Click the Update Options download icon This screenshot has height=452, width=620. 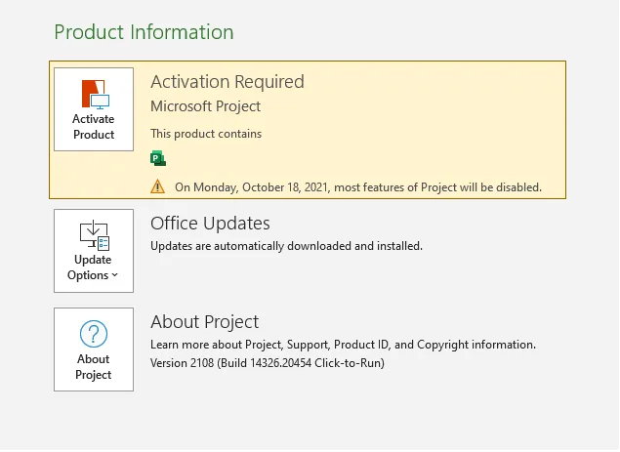tap(94, 235)
